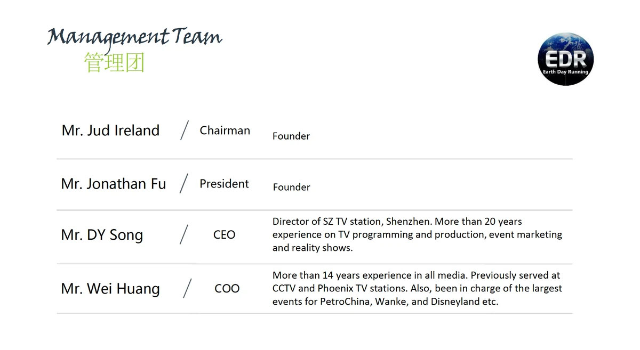Click the President title text
640x350 pixels.
click(224, 184)
